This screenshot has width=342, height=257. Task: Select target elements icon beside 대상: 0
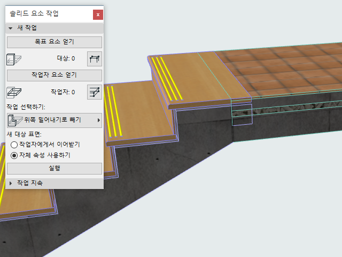tap(95, 59)
